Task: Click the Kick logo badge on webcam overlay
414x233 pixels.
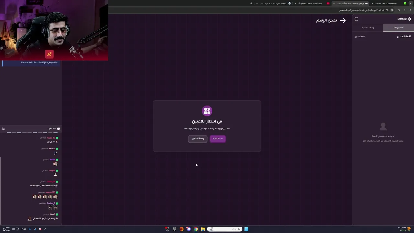Action: [x=49, y=54]
